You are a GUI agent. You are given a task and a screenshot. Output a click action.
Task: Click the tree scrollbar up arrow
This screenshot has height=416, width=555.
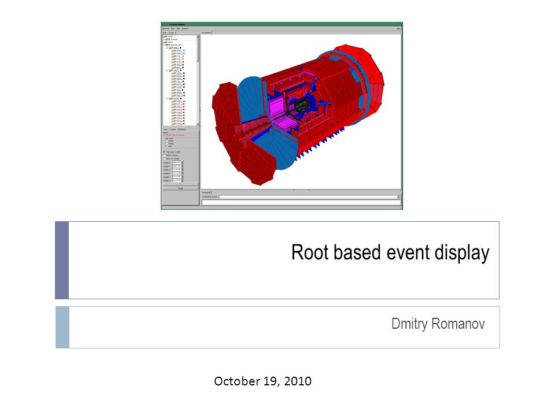198,36
